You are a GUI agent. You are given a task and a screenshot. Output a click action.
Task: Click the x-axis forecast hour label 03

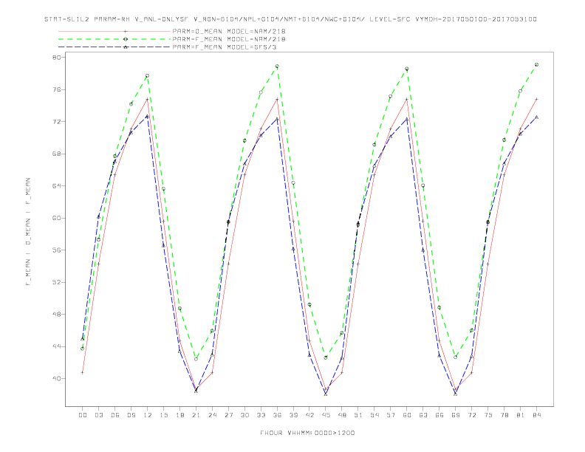(99, 415)
